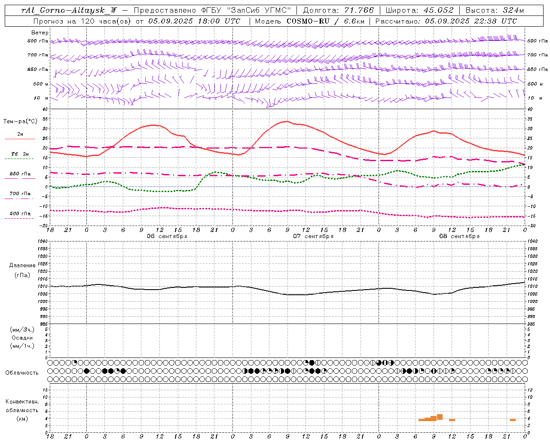Select the 2м temperature legend entry

pyautogui.click(x=20, y=136)
